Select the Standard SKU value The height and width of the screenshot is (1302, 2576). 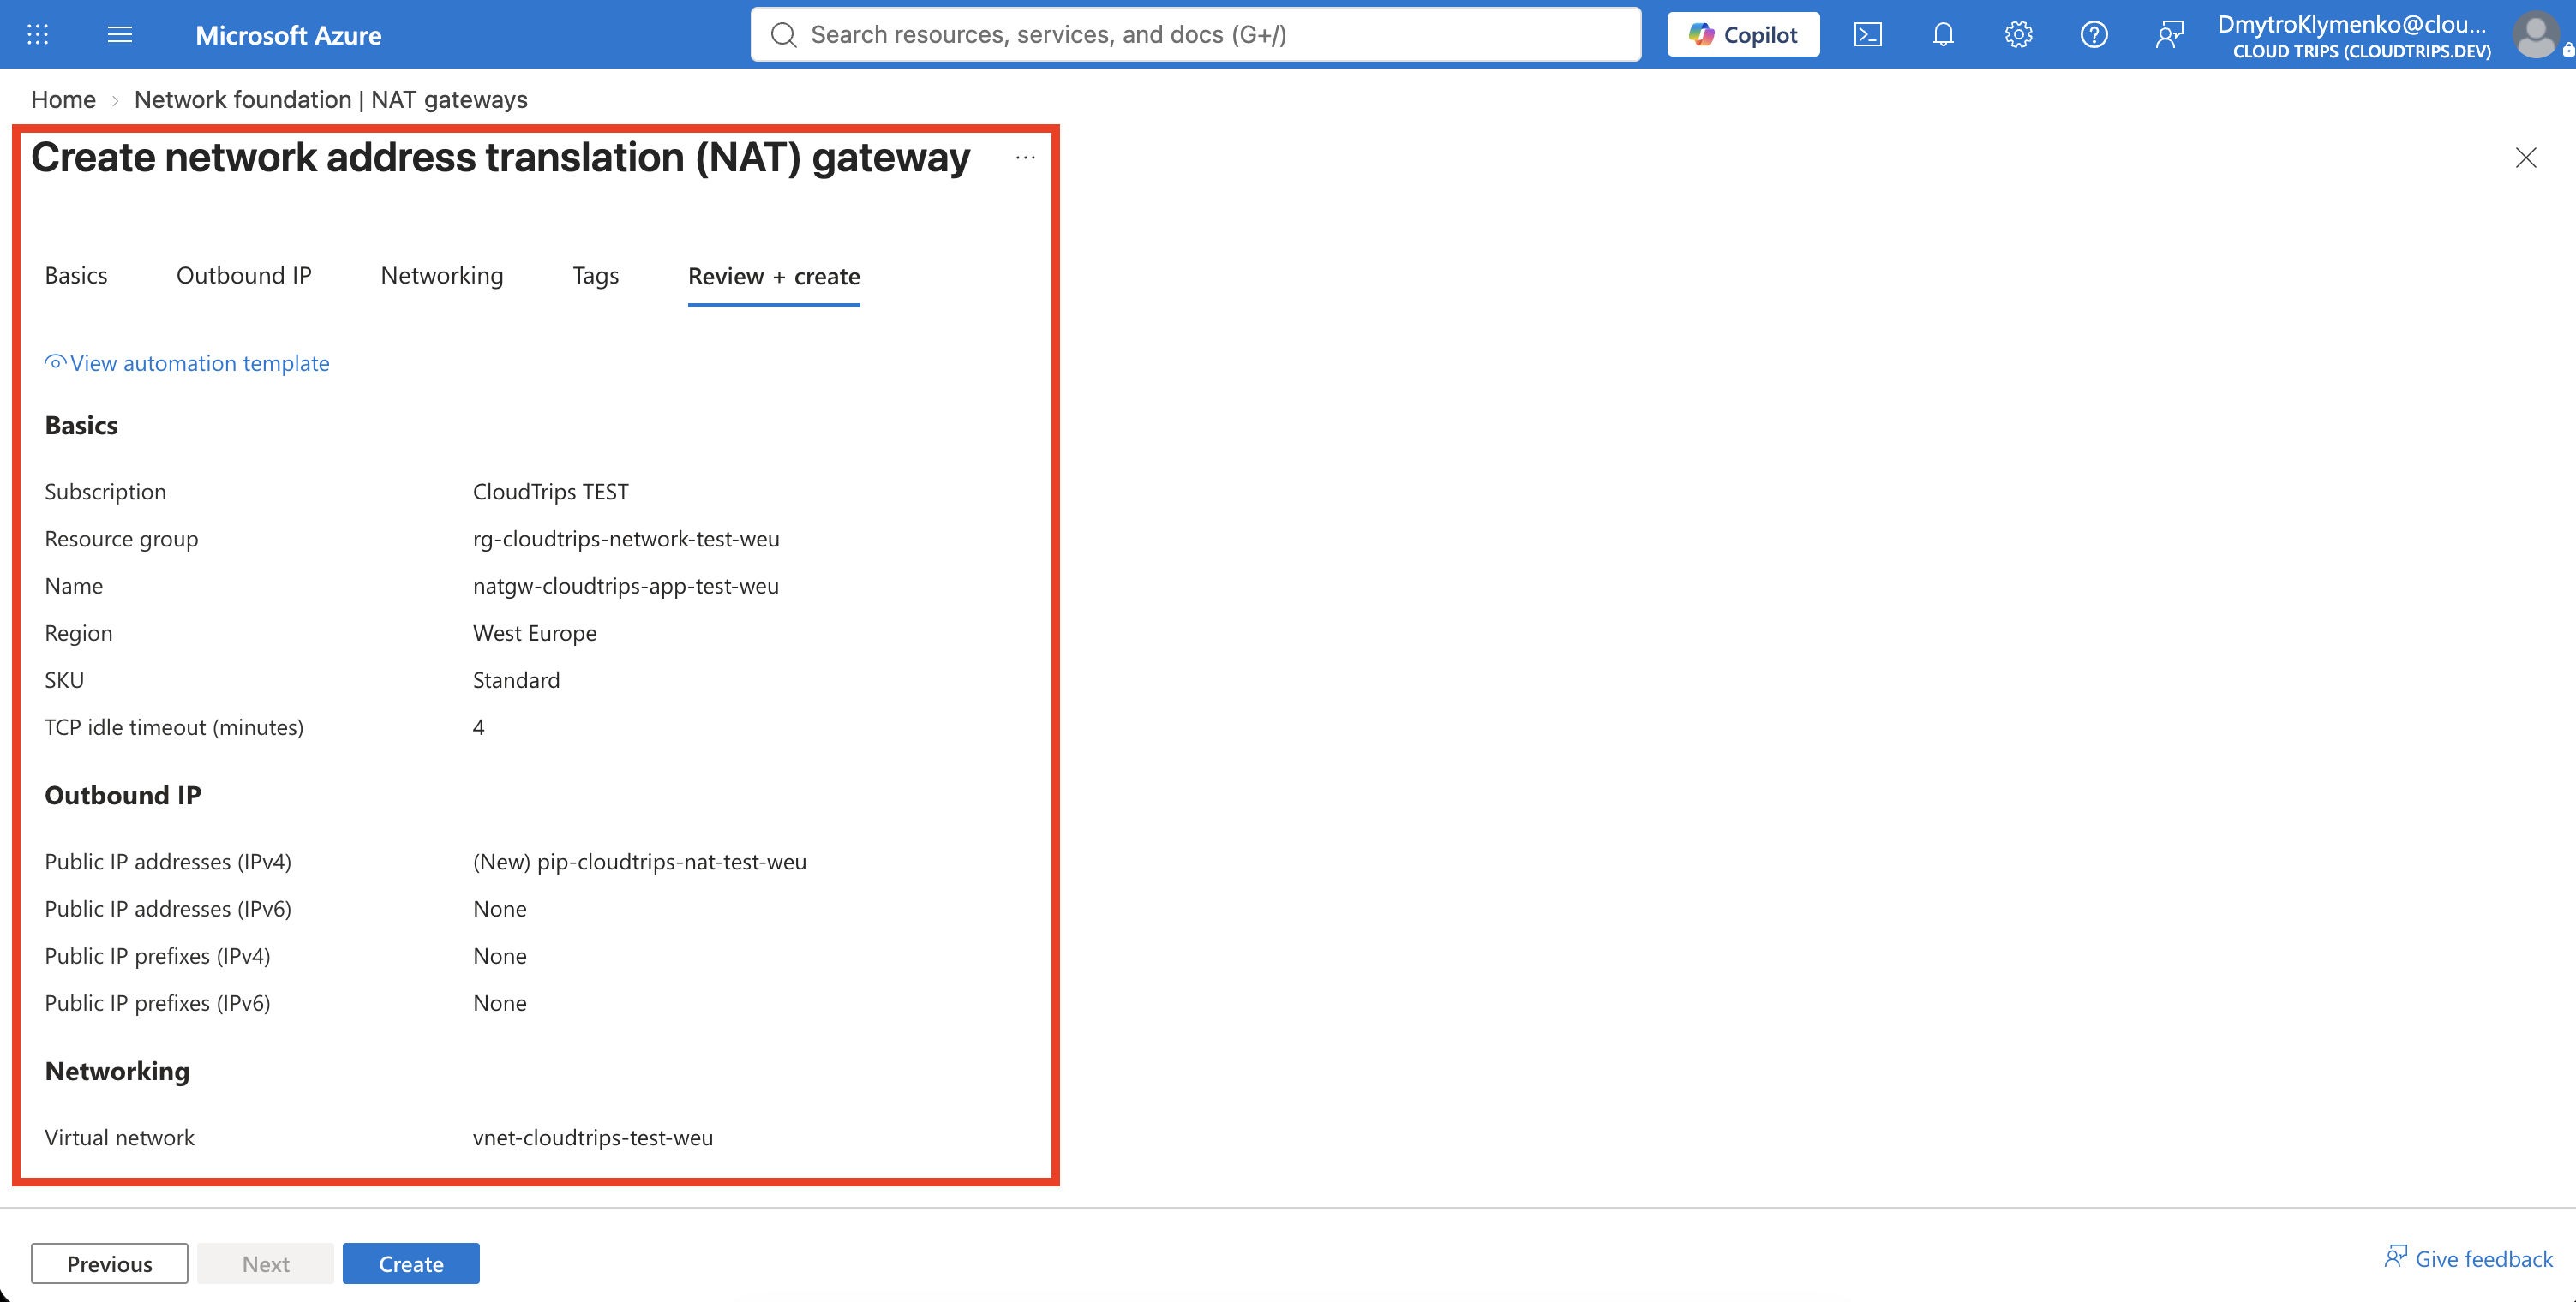coord(516,680)
